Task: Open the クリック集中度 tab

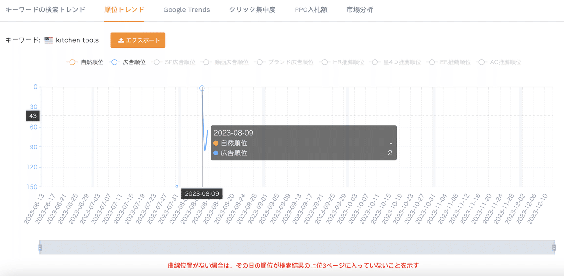Action: tap(252, 9)
